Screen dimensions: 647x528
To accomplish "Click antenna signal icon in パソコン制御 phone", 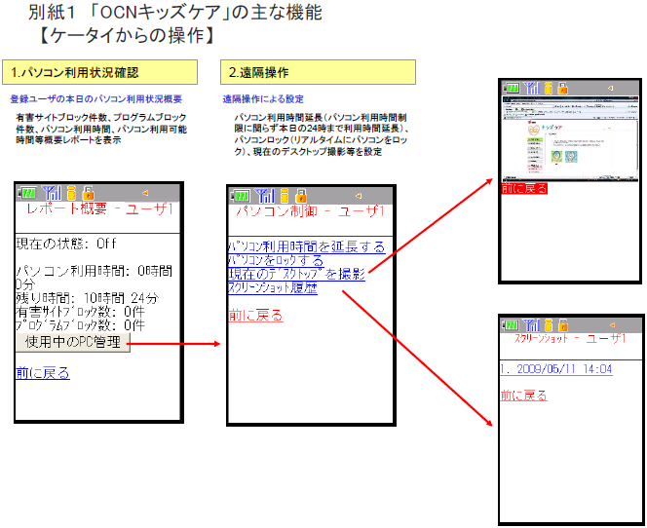I will [x=264, y=196].
